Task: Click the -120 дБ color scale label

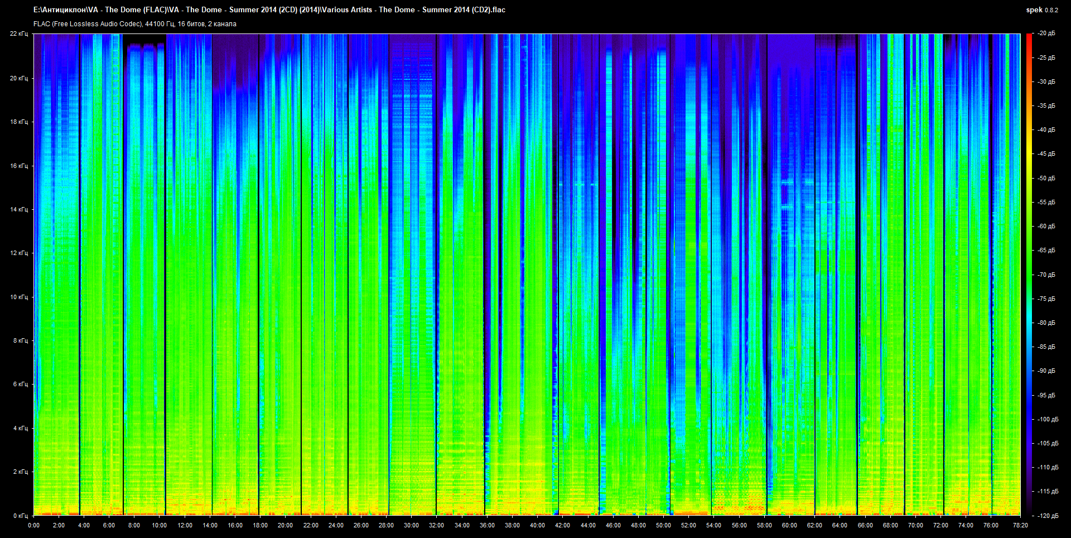Action: point(1047,516)
